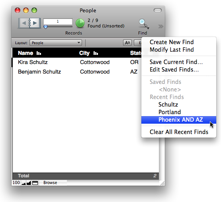Choose Edit Saved Finds...
Image resolution: width=221 pixels, height=202 pixels.
click(x=174, y=70)
